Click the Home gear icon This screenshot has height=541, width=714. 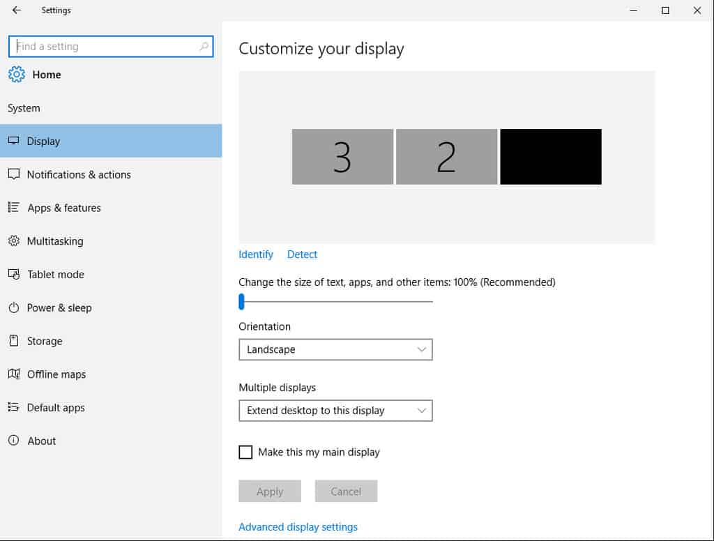pyautogui.click(x=17, y=74)
